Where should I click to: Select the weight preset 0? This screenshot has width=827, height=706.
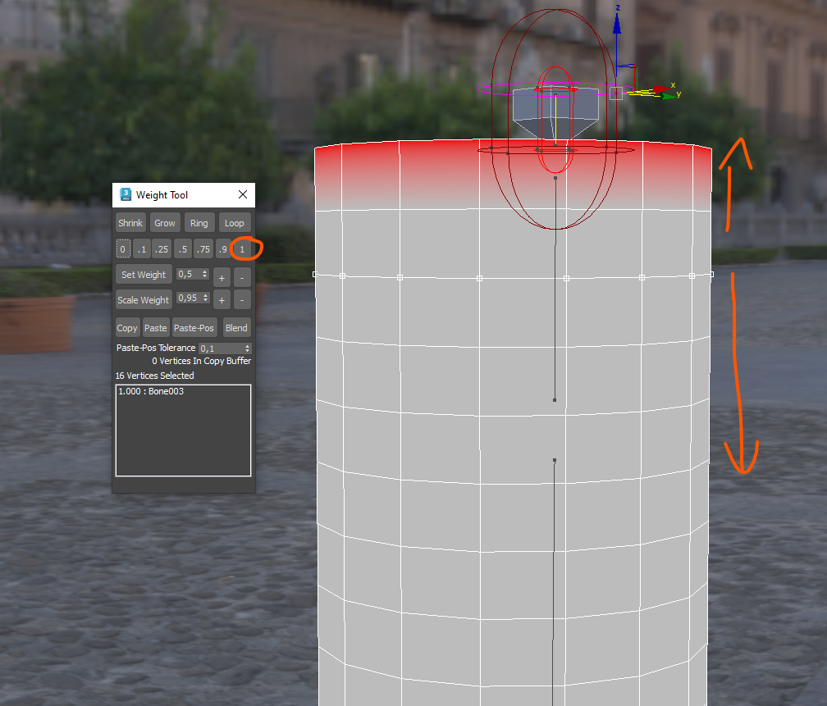(x=122, y=249)
